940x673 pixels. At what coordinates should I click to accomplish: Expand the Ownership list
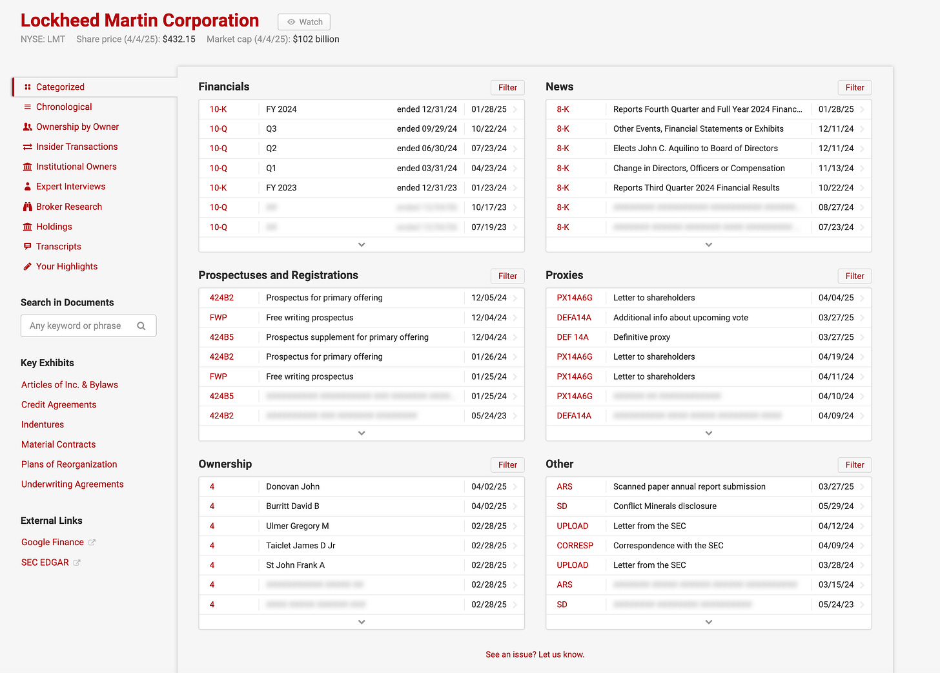click(x=362, y=622)
